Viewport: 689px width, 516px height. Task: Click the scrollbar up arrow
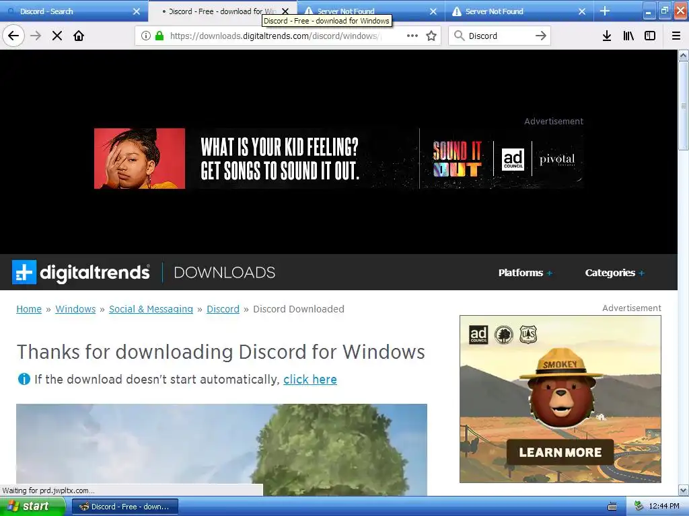click(684, 56)
